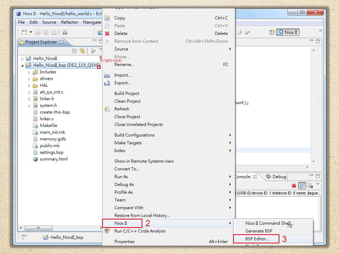The height and width of the screenshot is (254, 339).
Task: Switch to the Nios II perspective
Action: pos(288,32)
